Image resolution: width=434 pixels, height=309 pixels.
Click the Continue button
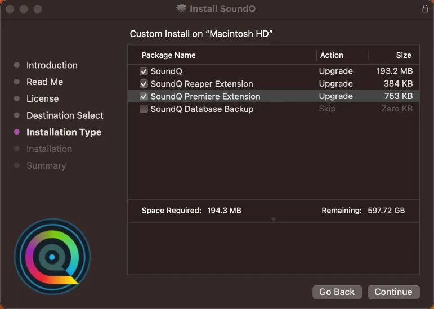[x=393, y=292]
